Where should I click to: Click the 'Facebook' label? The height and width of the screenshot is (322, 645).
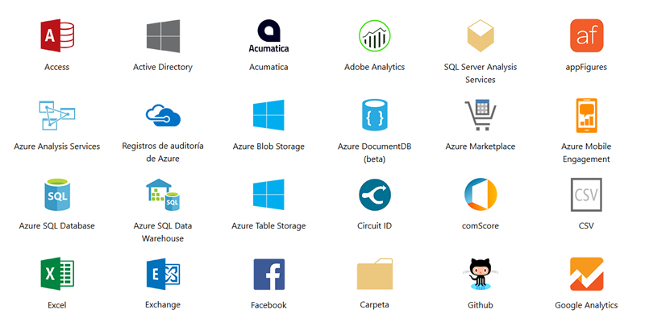point(268,305)
